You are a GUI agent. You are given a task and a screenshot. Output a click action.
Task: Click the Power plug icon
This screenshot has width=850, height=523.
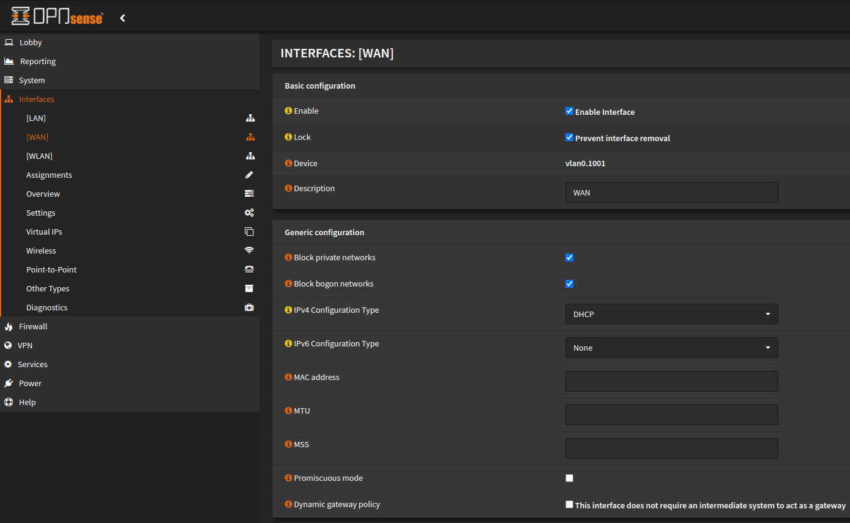click(x=9, y=383)
